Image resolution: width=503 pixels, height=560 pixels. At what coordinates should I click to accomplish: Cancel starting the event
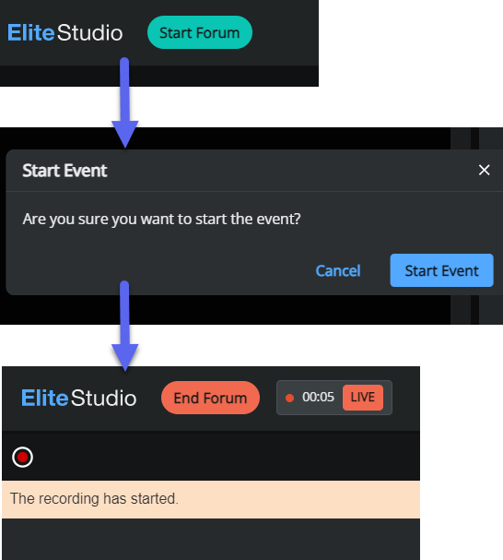pyautogui.click(x=338, y=270)
